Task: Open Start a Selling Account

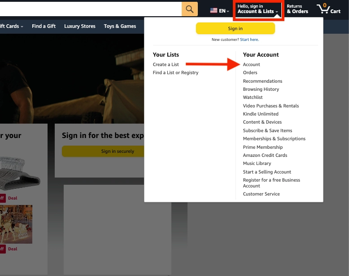Action: tap(267, 172)
